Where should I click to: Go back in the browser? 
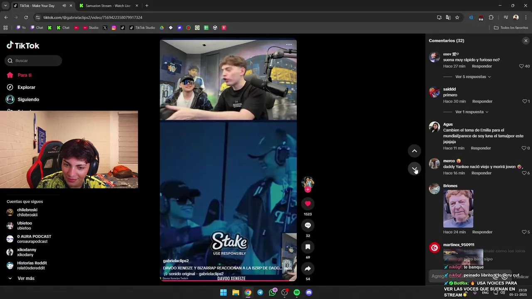tap(6, 17)
